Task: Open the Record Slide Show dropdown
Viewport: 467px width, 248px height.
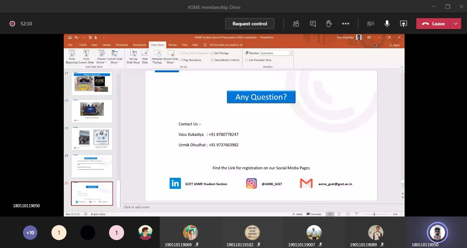Action: [170, 57]
